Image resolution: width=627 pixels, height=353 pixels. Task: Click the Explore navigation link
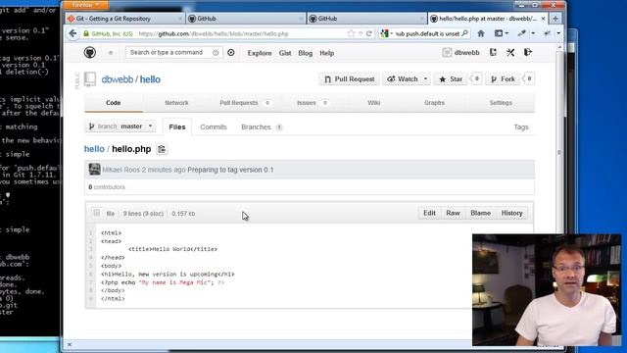[x=259, y=53]
